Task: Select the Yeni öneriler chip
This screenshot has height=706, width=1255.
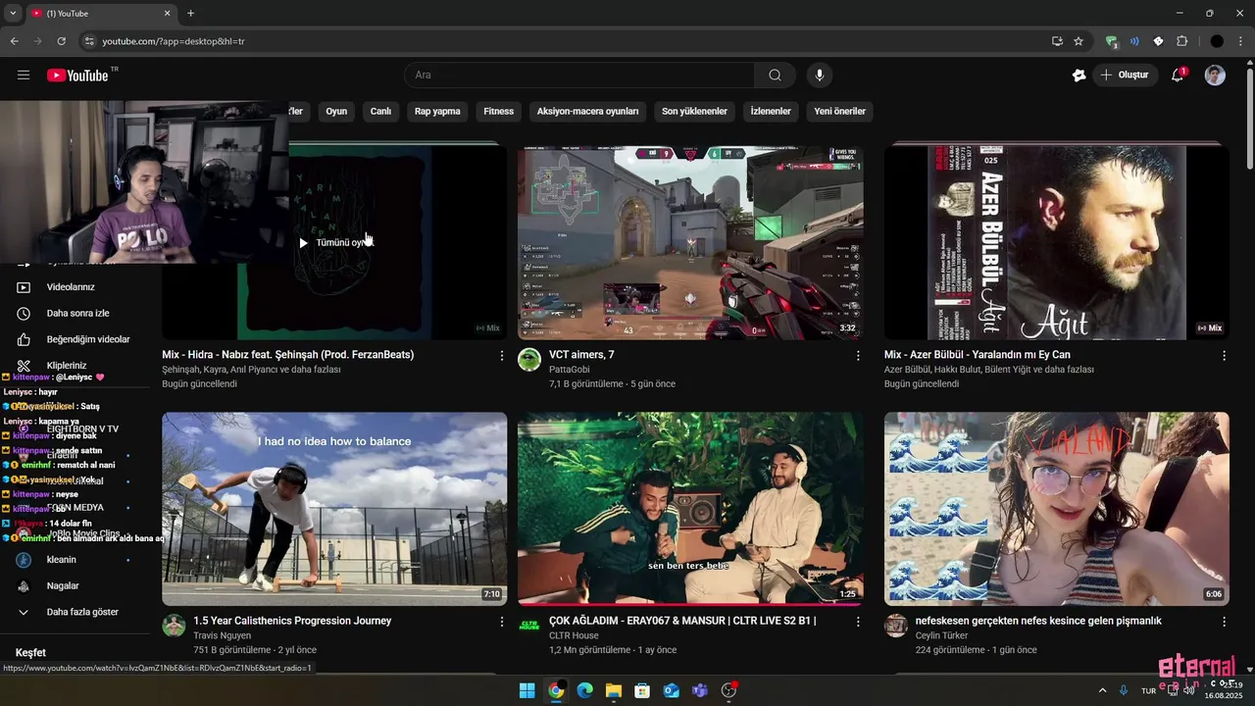Action: point(839,111)
